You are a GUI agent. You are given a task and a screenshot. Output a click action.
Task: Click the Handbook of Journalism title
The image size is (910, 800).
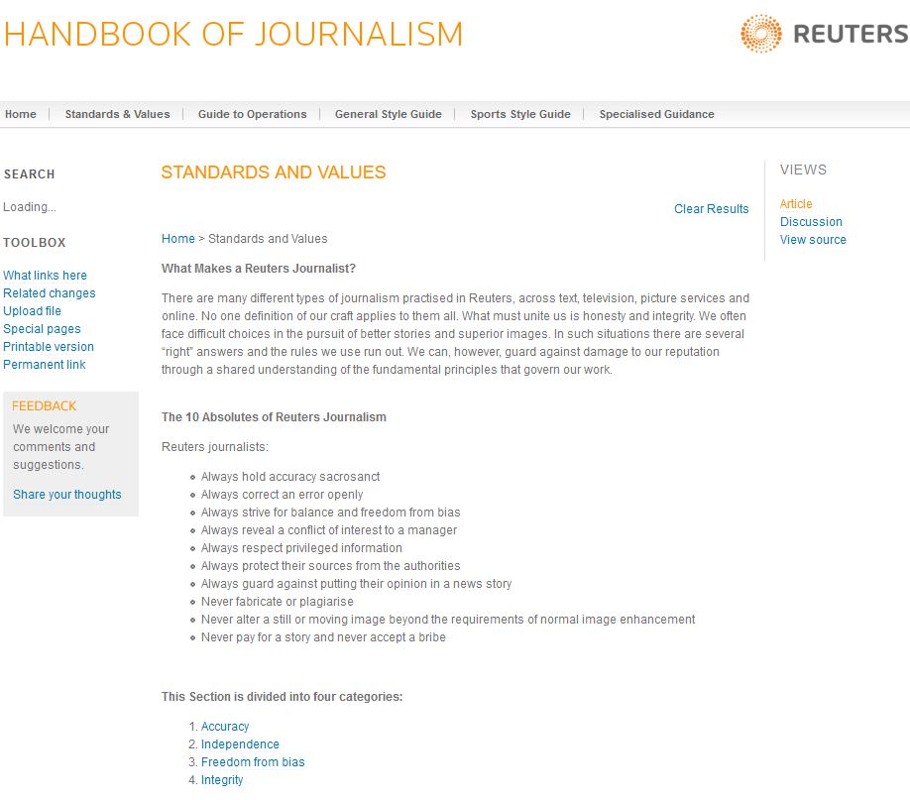[233, 34]
